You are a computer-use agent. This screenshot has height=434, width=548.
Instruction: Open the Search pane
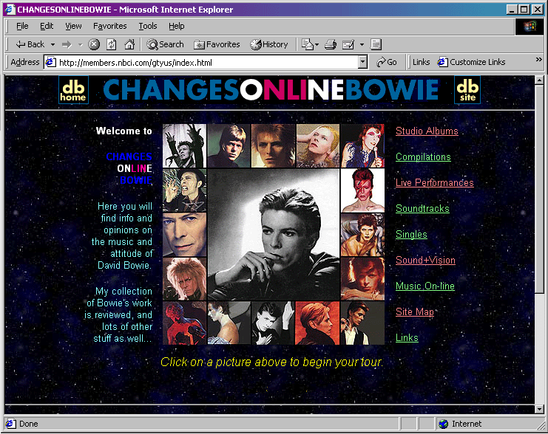[165, 44]
